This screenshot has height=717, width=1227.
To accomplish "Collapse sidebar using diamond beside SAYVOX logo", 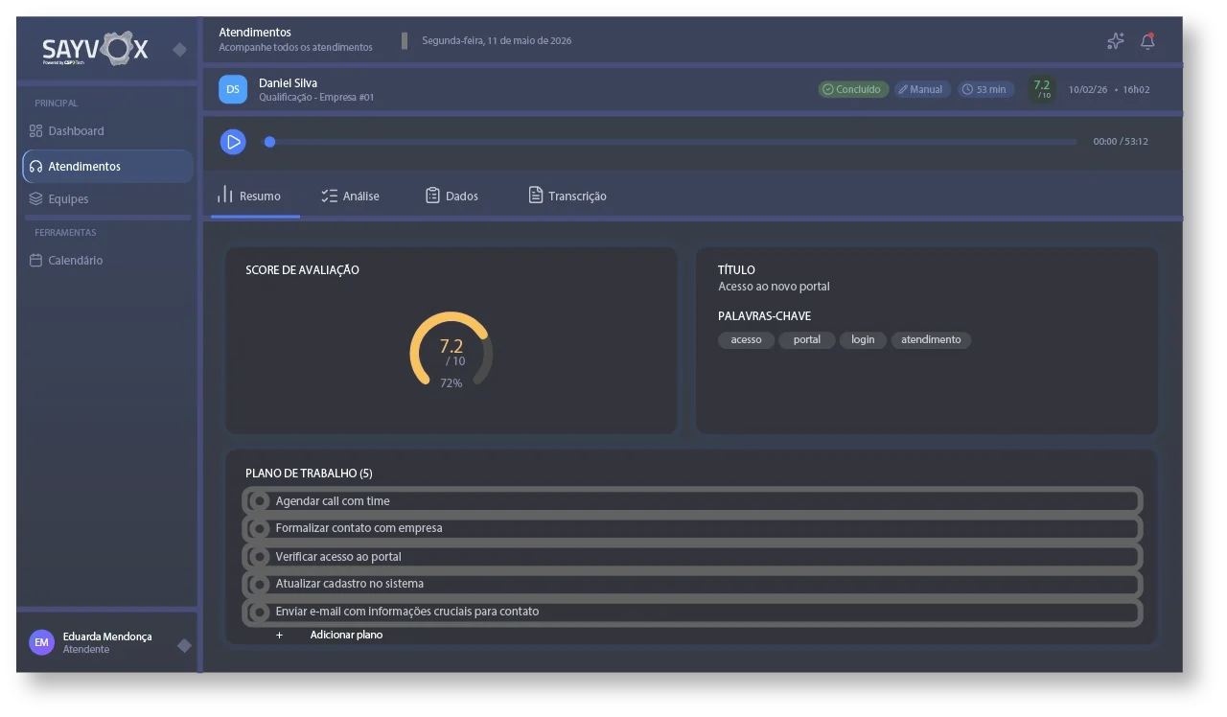I will click(x=179, y=50).
